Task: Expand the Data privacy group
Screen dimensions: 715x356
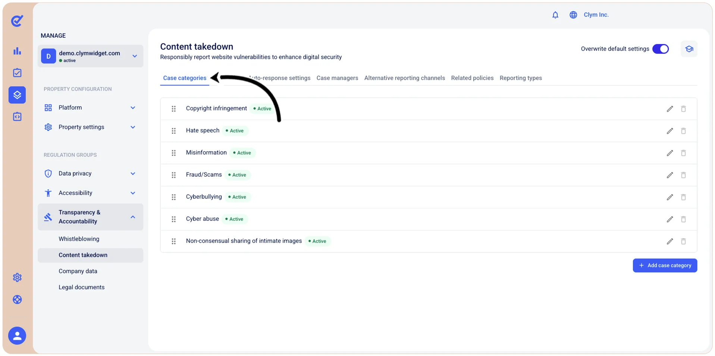Action: pyautogui.click(x=90, y=173)
